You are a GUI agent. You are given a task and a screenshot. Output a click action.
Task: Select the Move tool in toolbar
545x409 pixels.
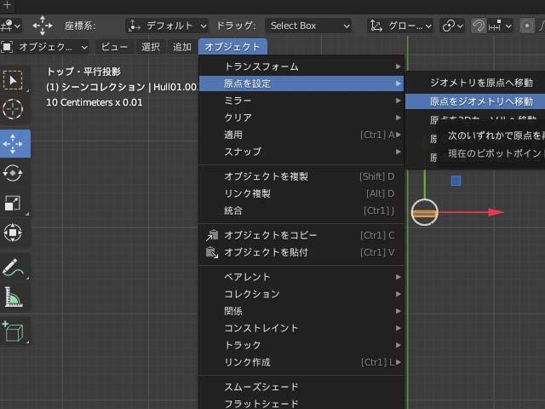pyautogui.click(x=13, y=144)
